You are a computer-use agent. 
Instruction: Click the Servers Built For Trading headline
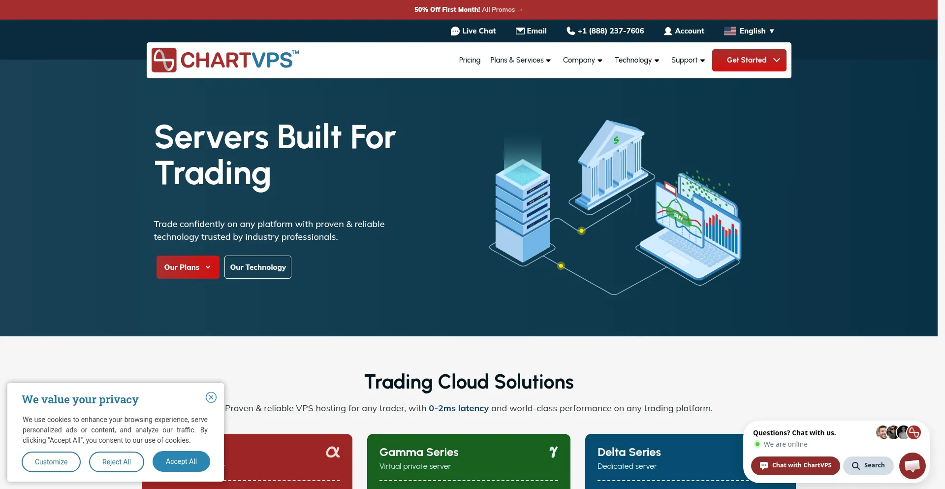(275, 155)
